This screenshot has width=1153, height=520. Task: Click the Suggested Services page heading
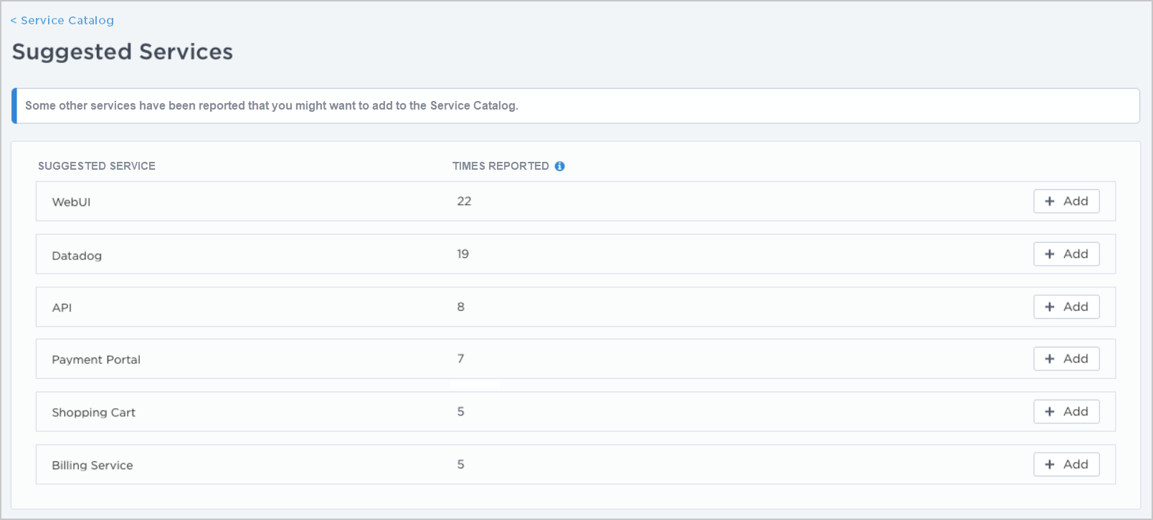123,52
